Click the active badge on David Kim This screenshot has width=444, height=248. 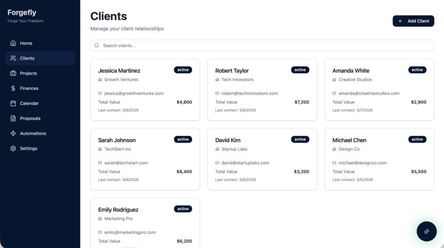300,140
